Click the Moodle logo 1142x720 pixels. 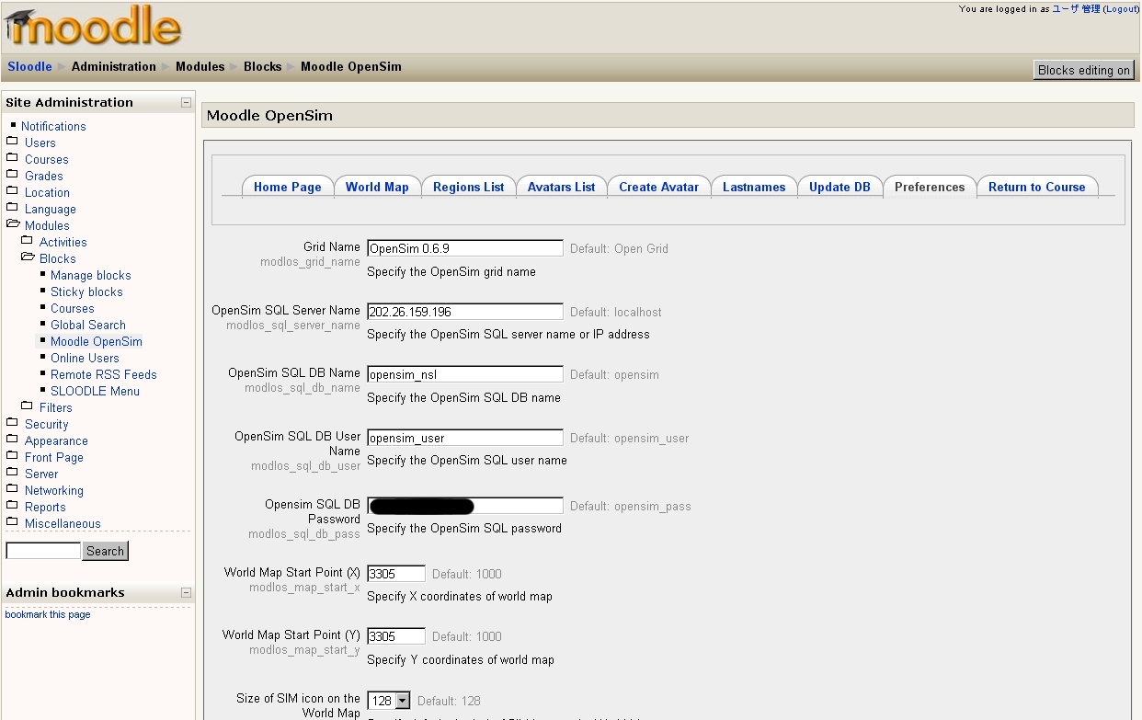[x=93, y=28]
